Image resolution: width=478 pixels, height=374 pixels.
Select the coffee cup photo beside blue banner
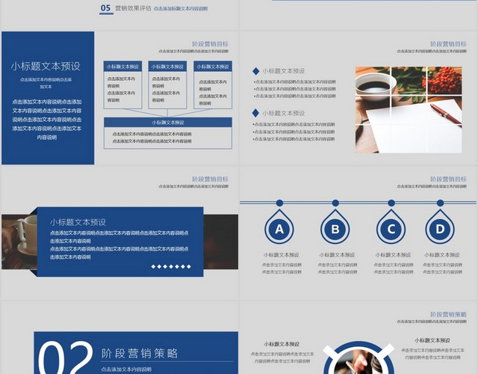point(19,242)
